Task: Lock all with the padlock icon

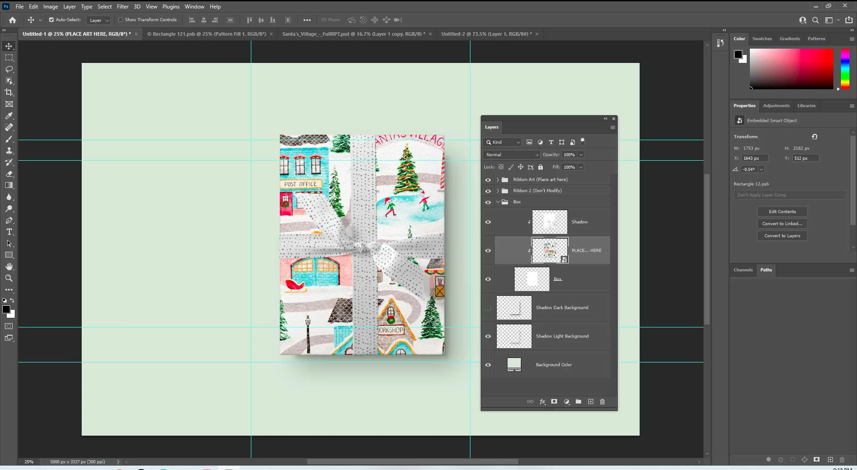Action: (541, 167)
